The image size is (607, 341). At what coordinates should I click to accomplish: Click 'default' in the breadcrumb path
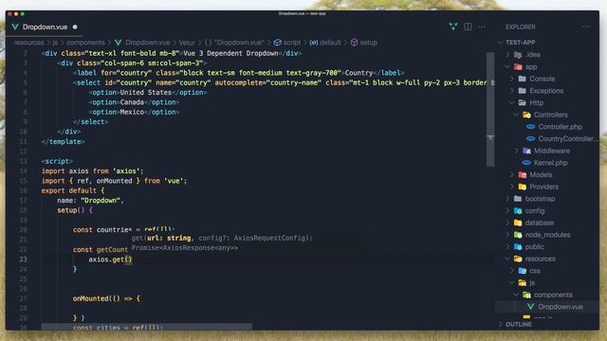tap(330, 42)
